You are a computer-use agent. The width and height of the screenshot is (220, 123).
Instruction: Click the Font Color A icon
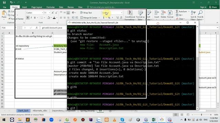tap(54, 17)
